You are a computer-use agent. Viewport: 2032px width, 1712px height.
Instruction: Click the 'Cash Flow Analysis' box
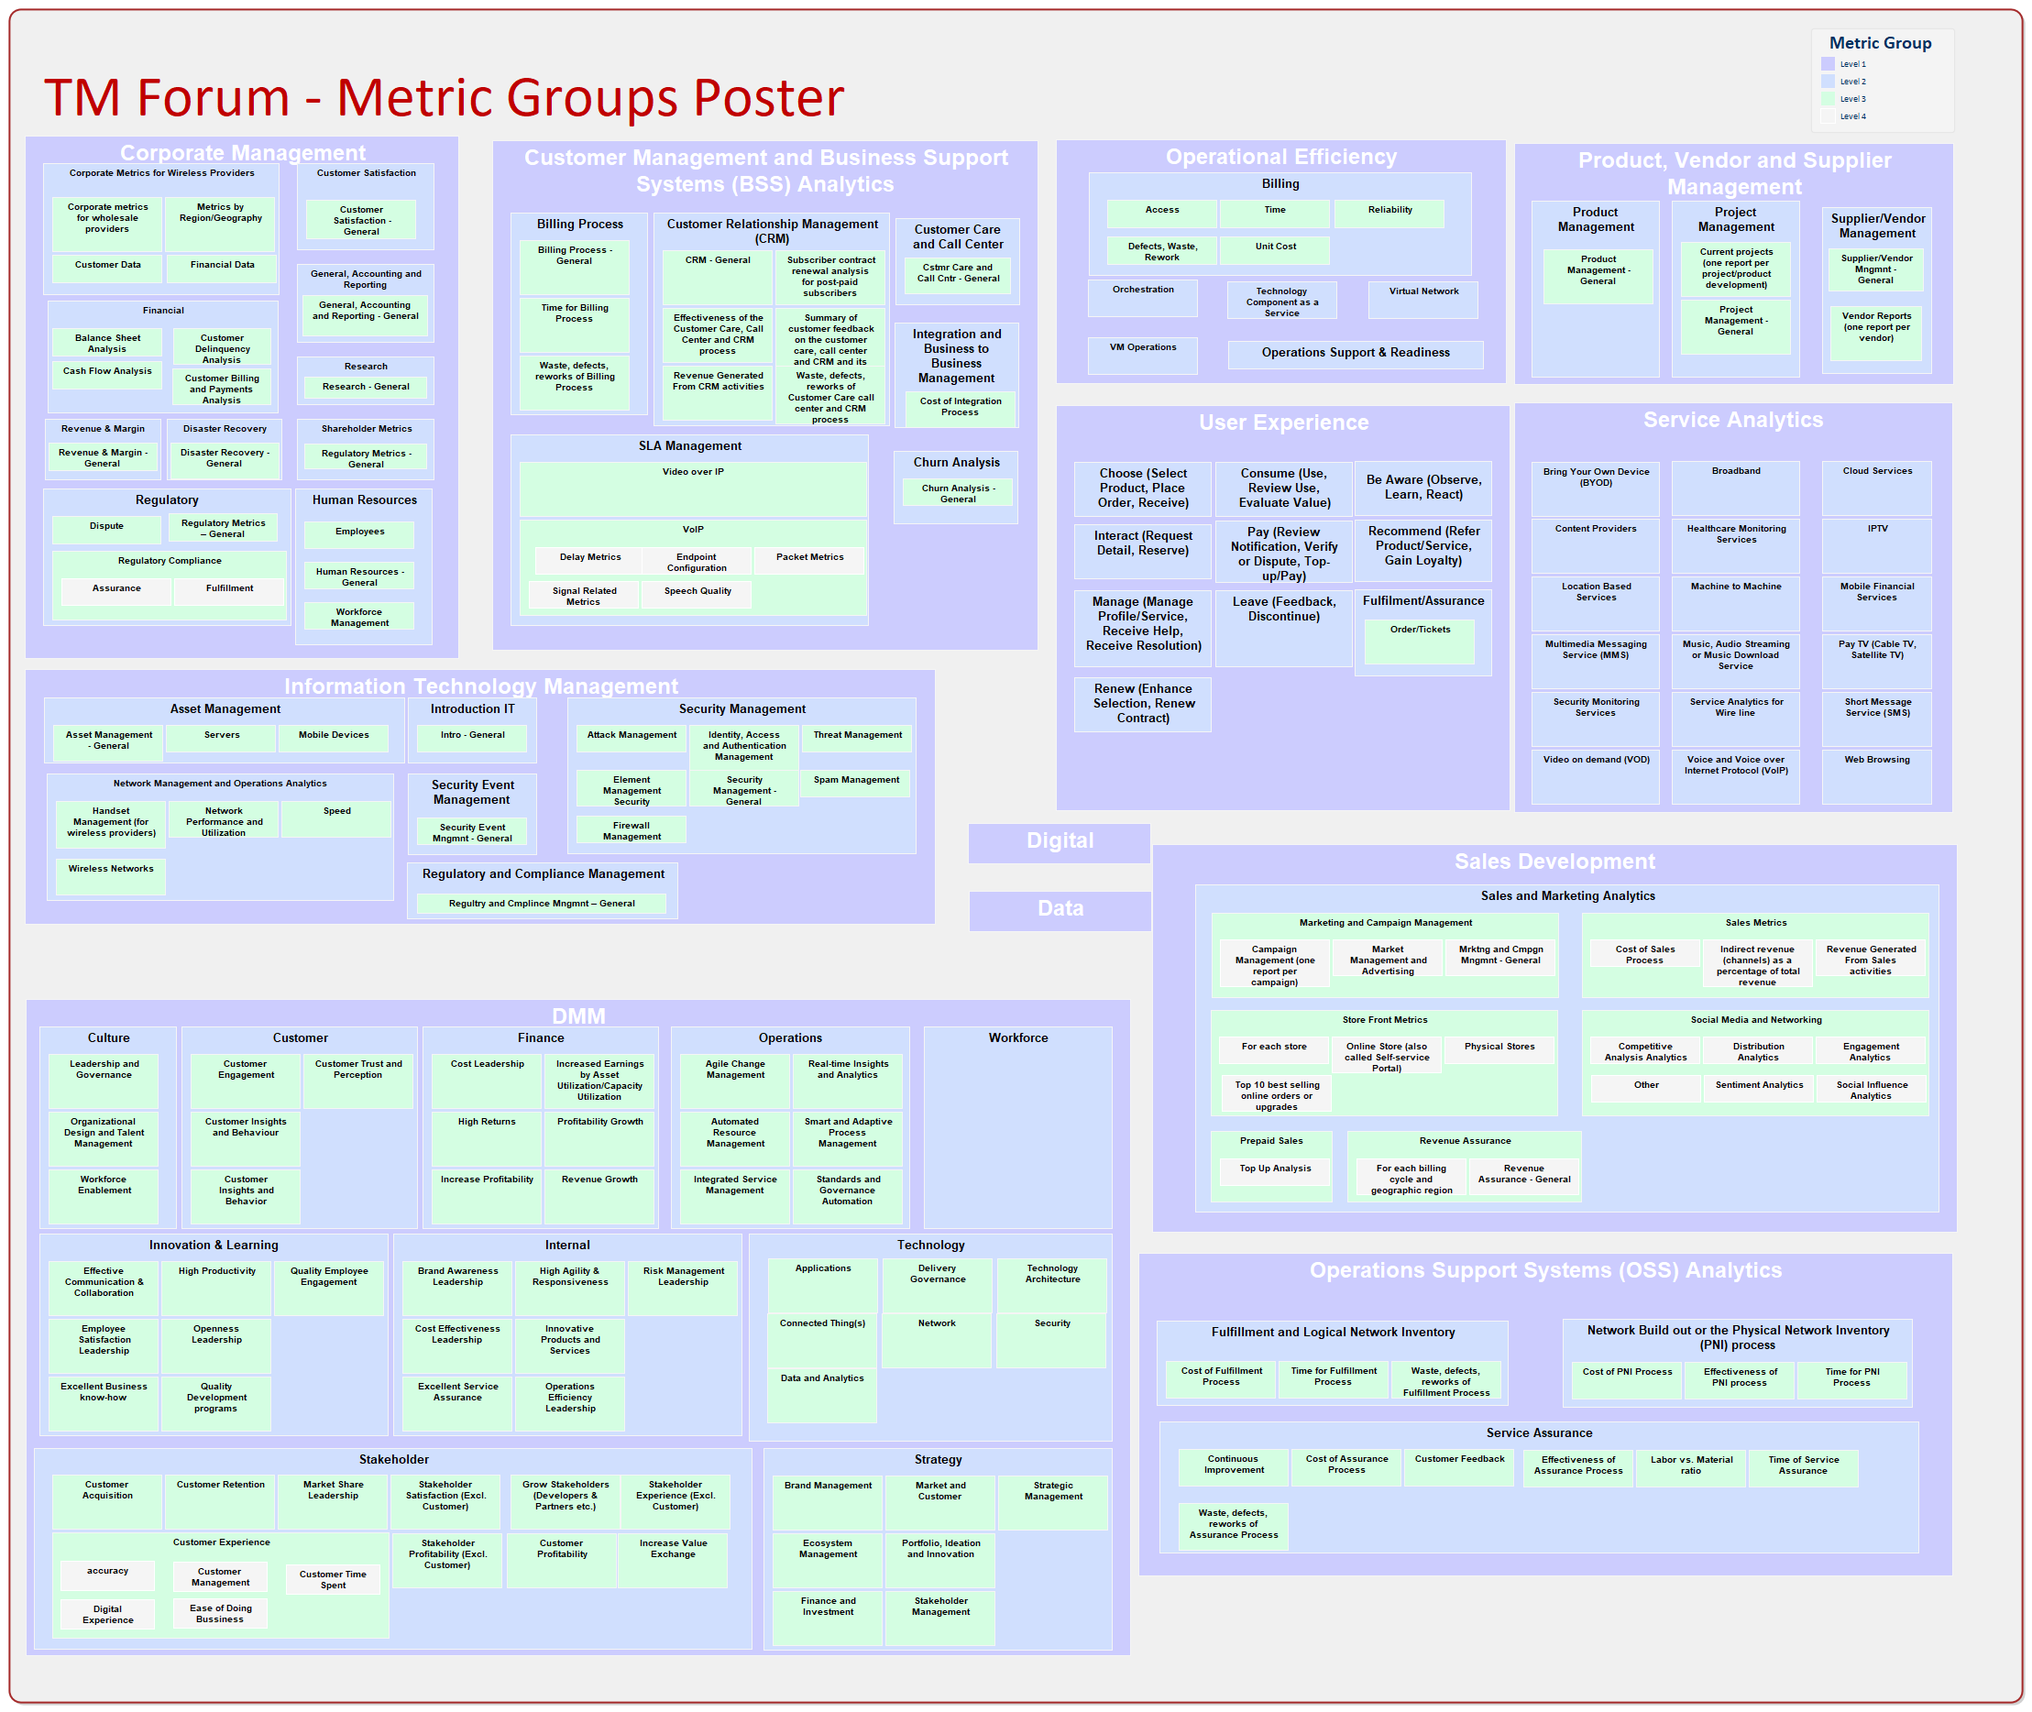108,375
